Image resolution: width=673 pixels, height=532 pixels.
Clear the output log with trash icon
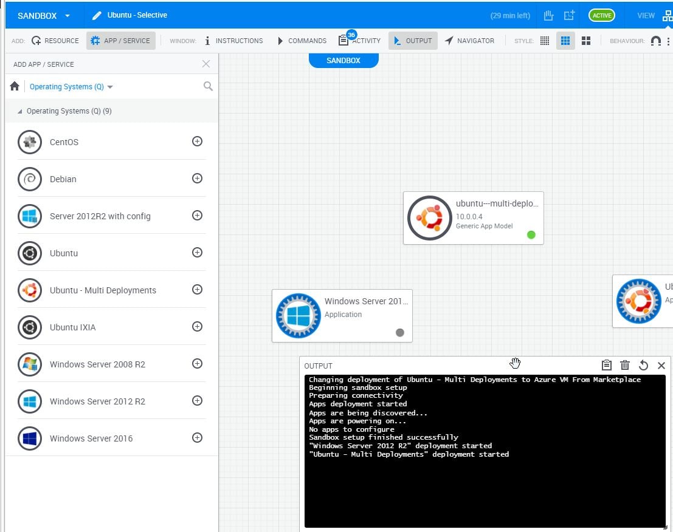pos(625,365)
